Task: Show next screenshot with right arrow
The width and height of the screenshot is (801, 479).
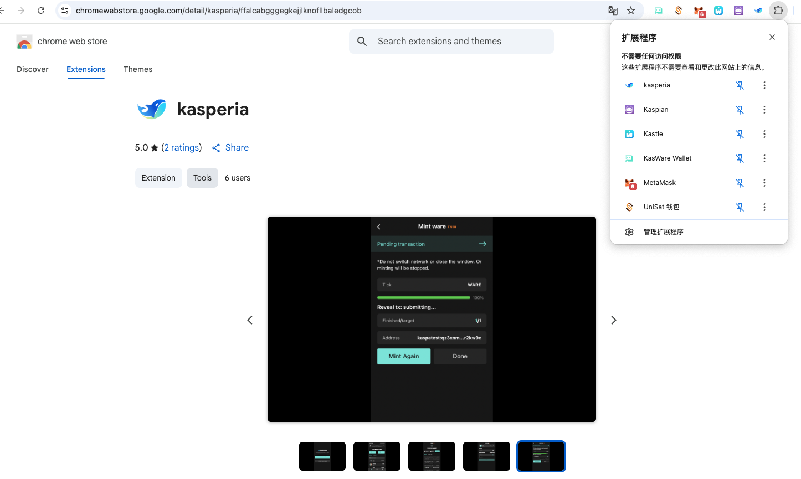Action: (x=614, y=320)
